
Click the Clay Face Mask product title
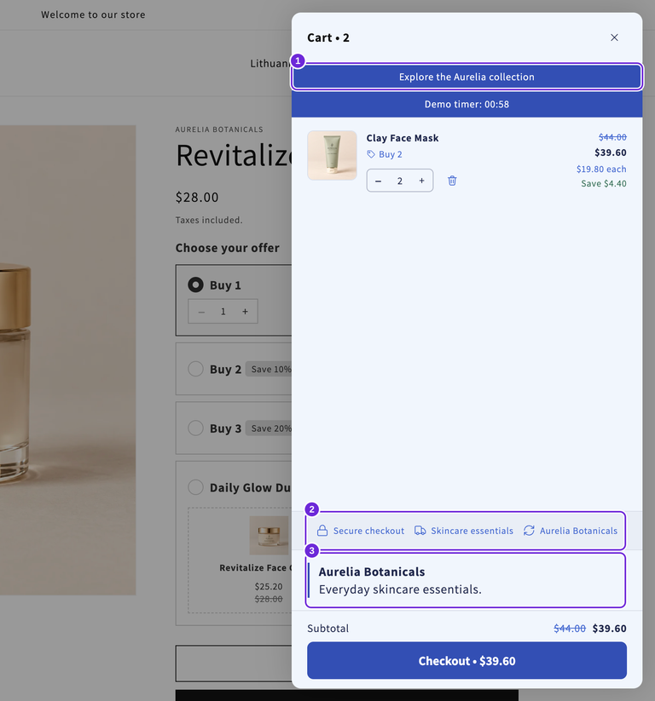[403, 138]
